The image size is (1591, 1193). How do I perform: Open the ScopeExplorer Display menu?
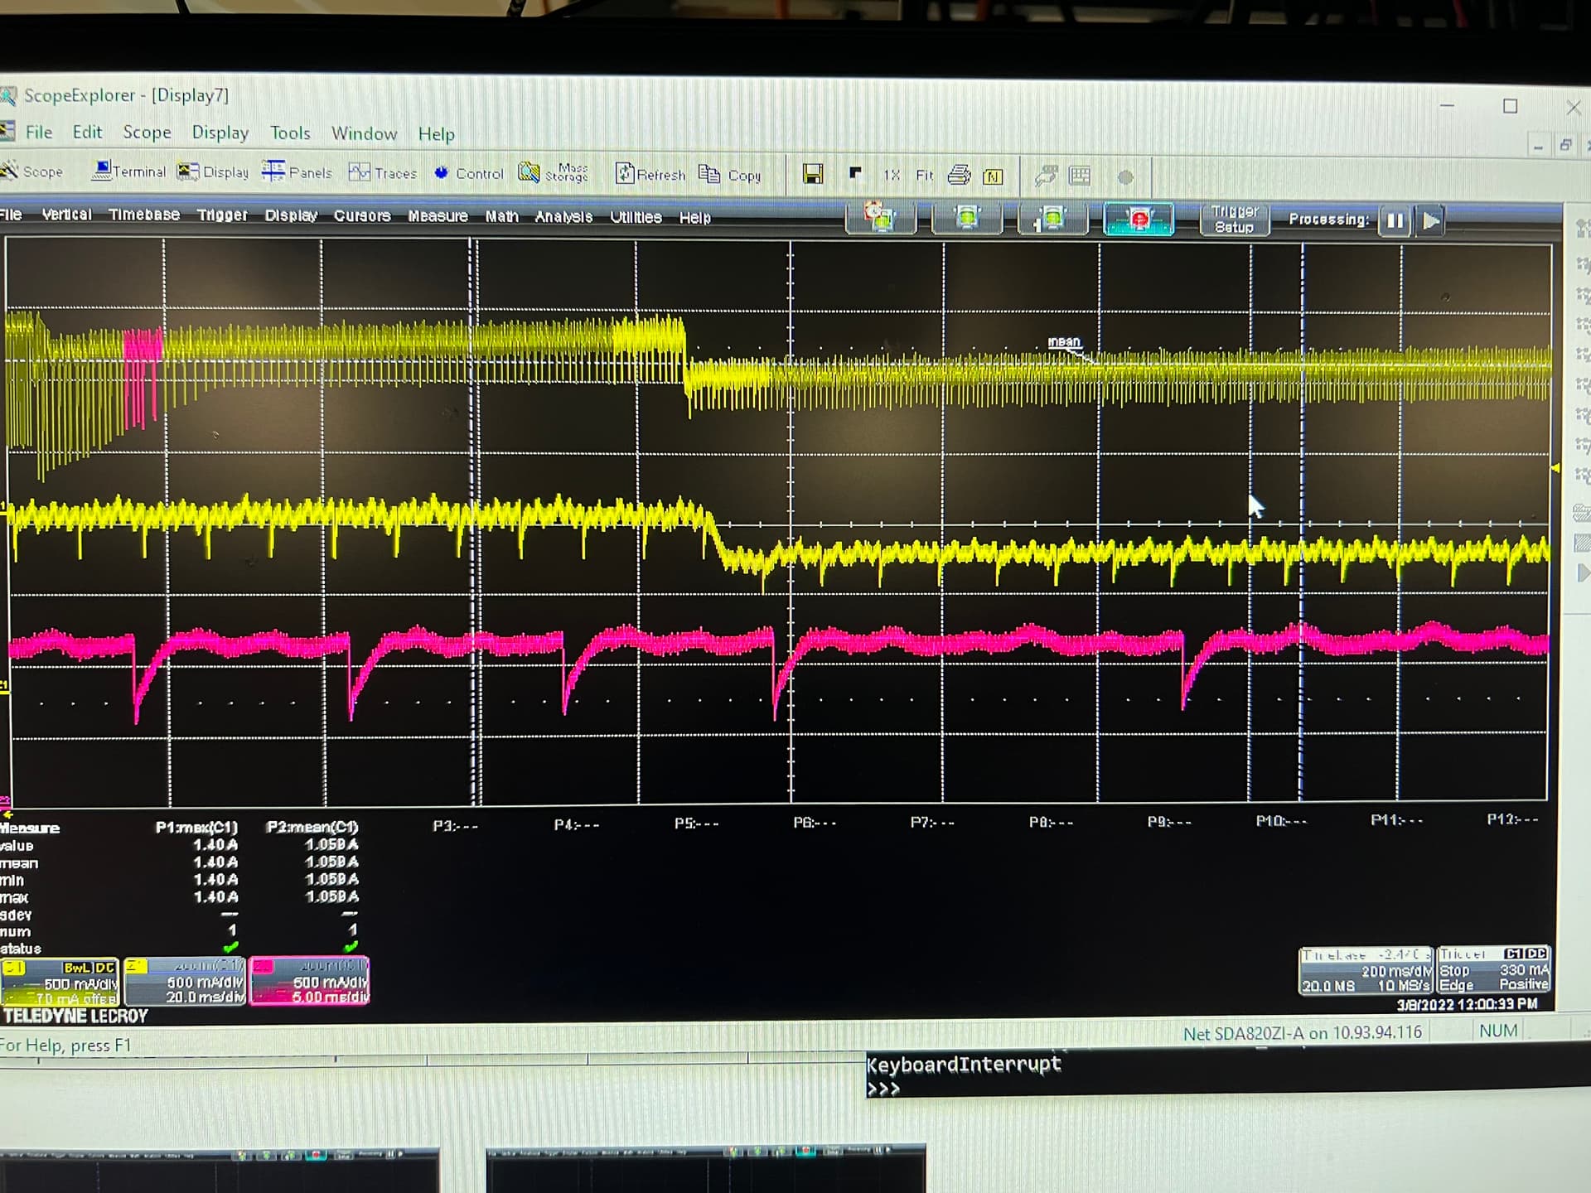(220, 133)
